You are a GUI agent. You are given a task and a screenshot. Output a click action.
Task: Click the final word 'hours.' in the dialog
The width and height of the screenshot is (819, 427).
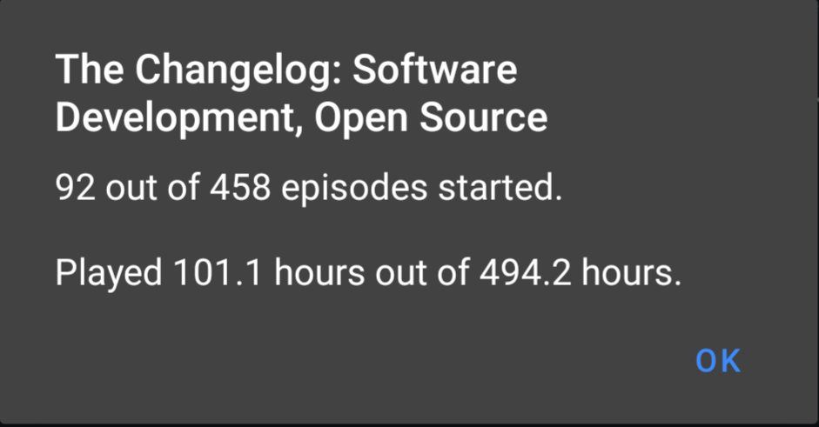(x=632, y=272)
